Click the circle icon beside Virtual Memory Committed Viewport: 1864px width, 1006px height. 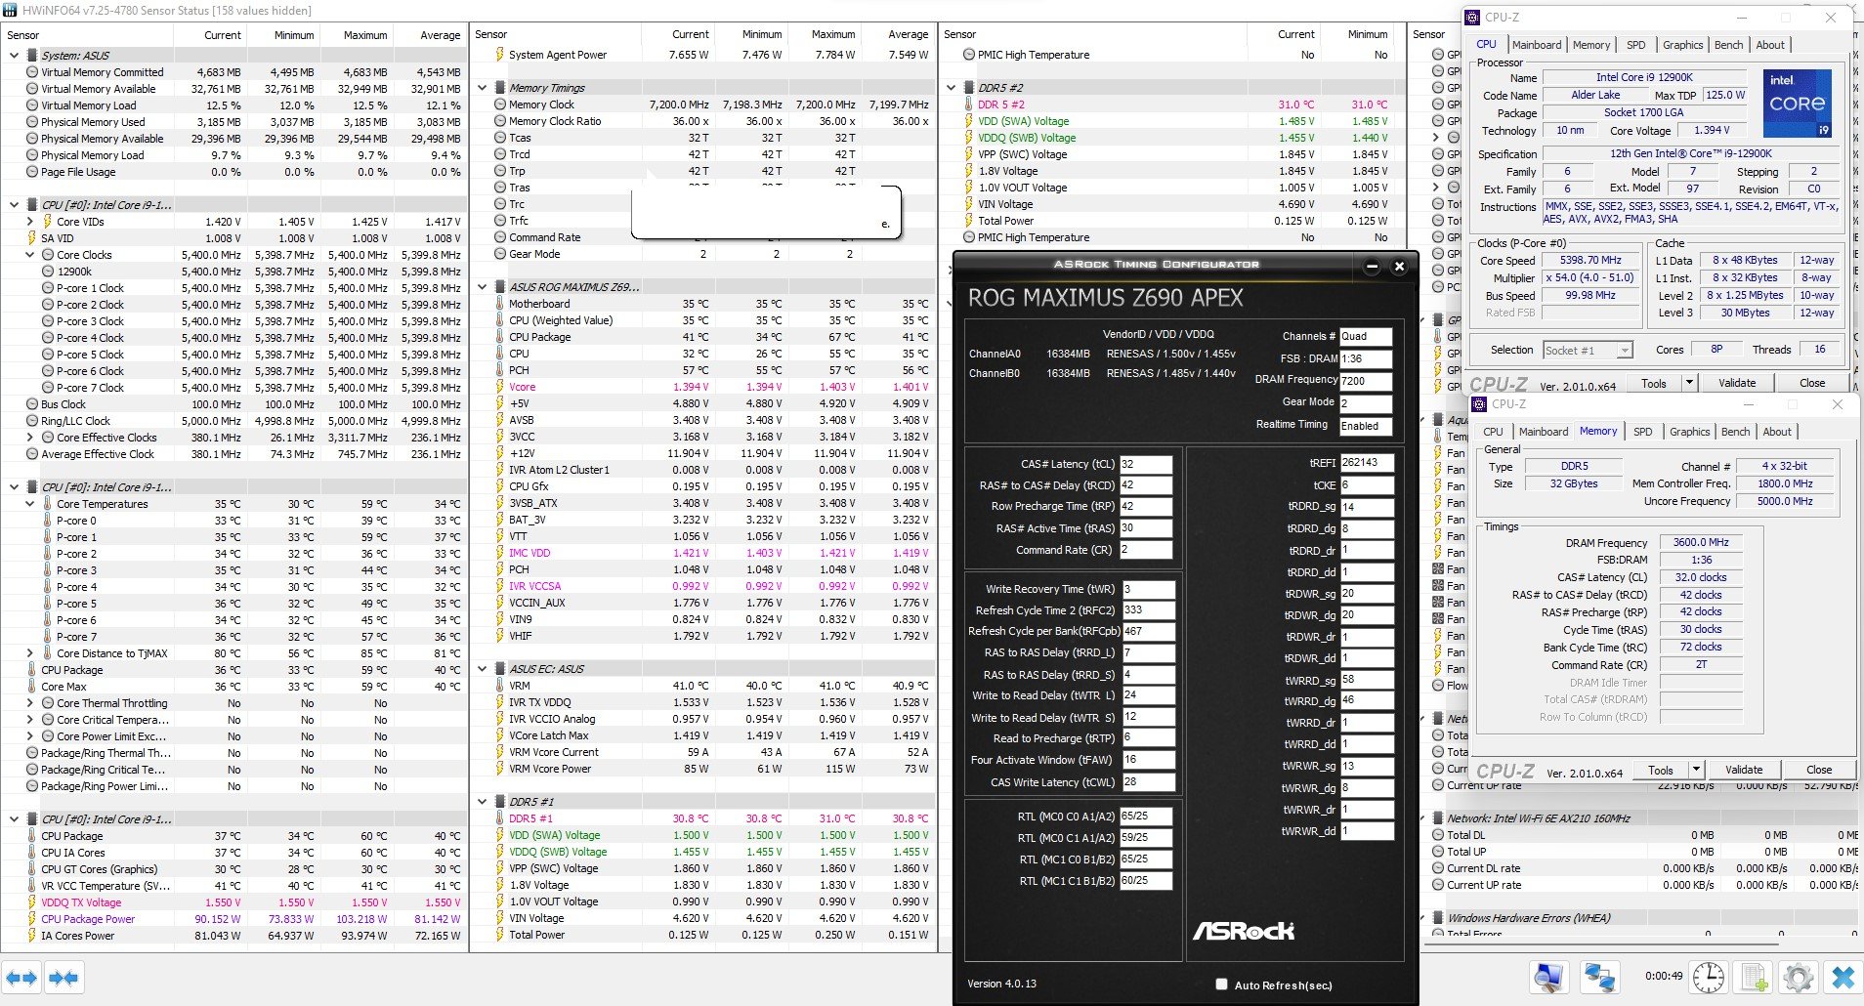tap(32, 72)
